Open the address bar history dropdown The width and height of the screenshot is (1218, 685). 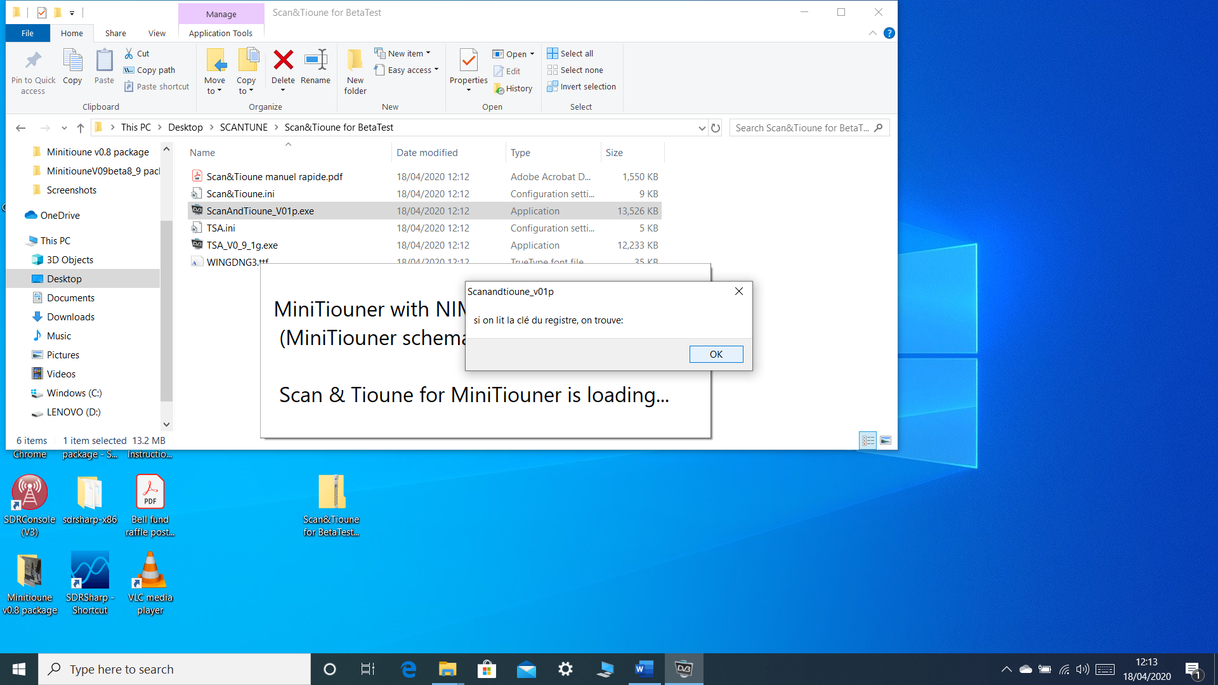click(702, 127)
